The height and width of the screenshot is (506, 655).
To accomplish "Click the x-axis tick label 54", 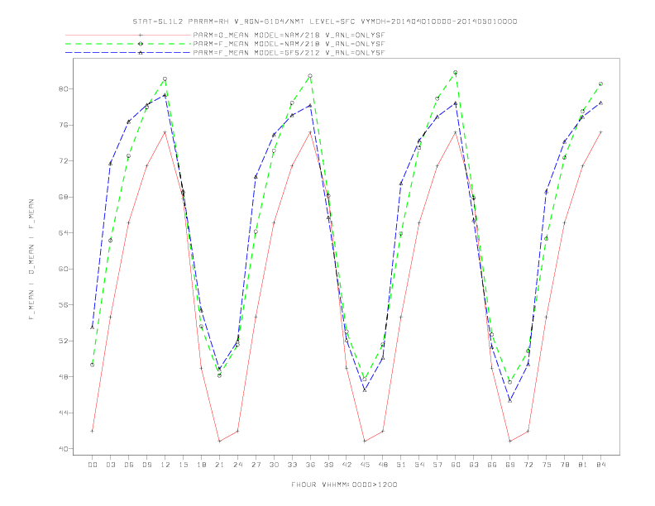I will (419, 465).
